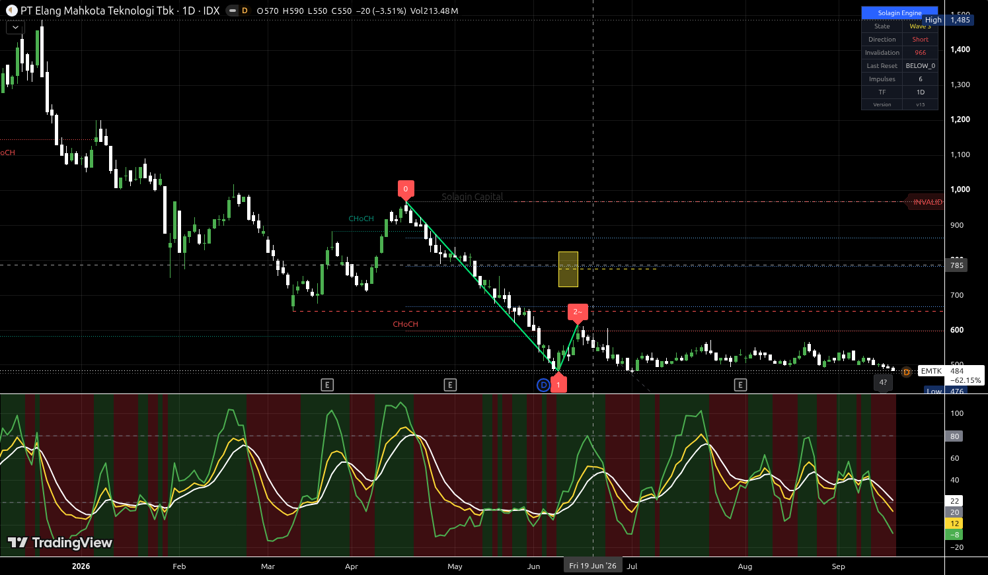
Task: Click the O570 open price value
Action: 268,11
